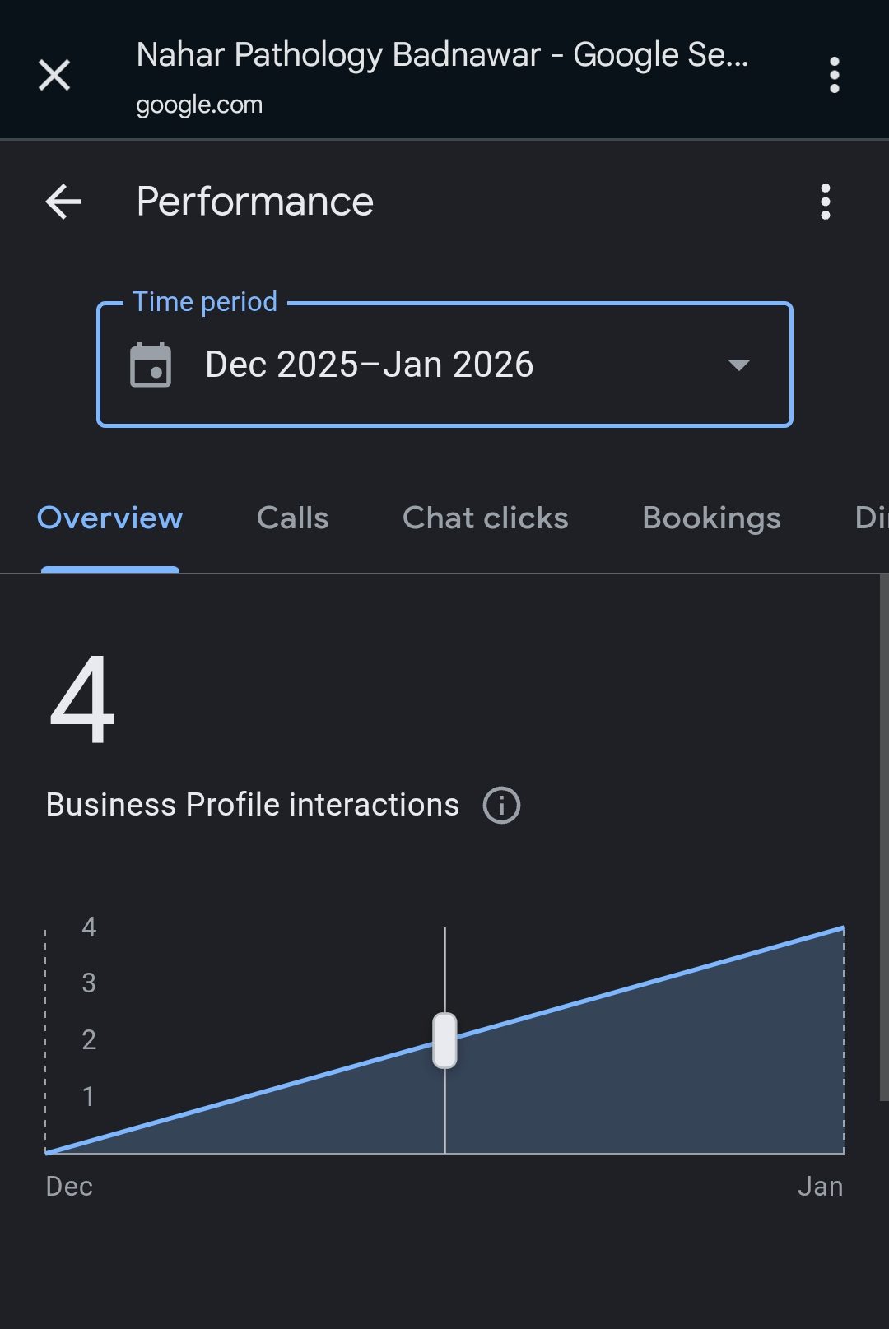Click the Jan label on the chart axis
The height and width of the screenshot is (1329, 889).
820,1187
